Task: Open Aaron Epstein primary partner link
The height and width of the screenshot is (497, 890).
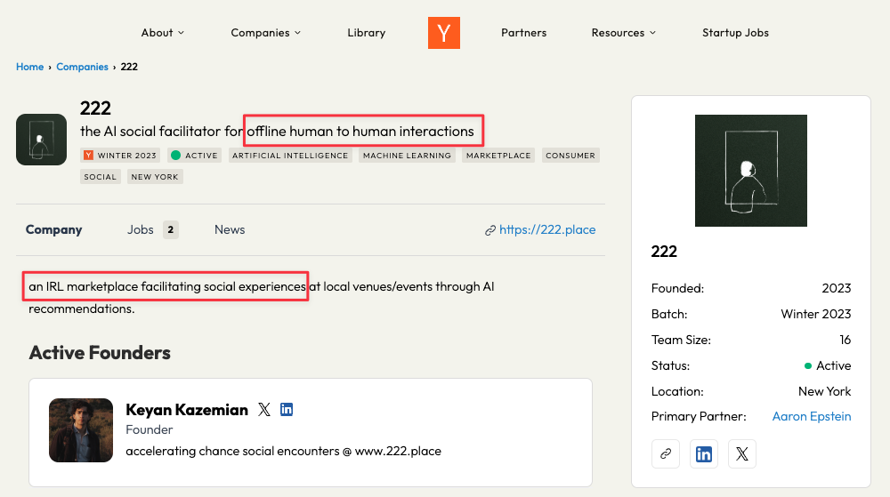Action: pos(812,416)
